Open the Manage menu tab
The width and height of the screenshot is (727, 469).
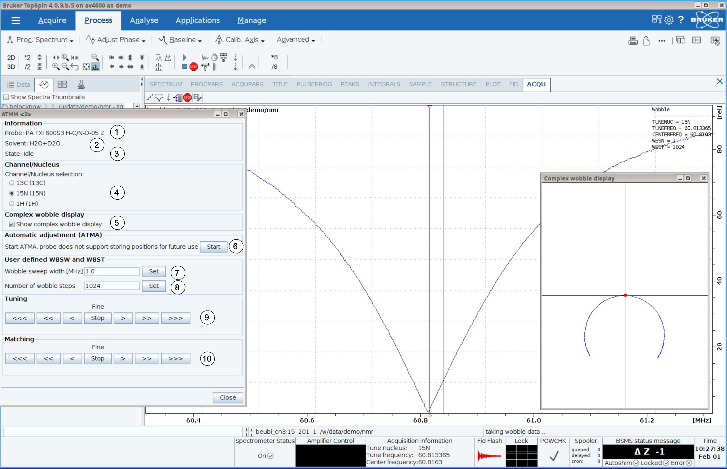(x=252, y=21)
